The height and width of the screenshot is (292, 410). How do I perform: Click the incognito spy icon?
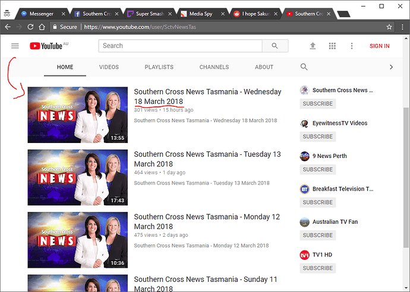7,13
